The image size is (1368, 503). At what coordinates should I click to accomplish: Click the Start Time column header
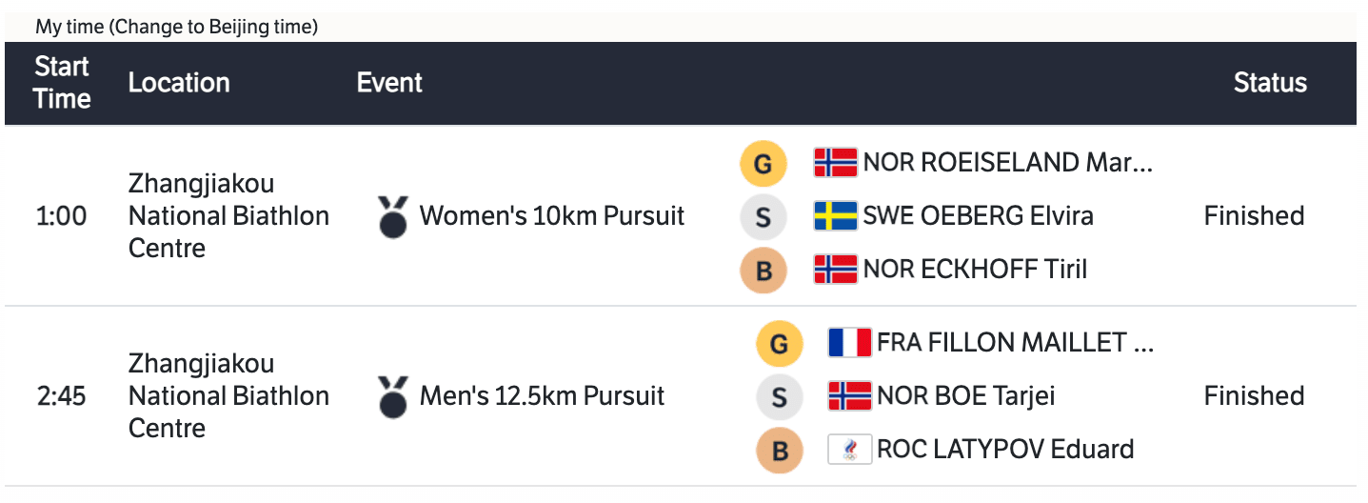(62, 83)
